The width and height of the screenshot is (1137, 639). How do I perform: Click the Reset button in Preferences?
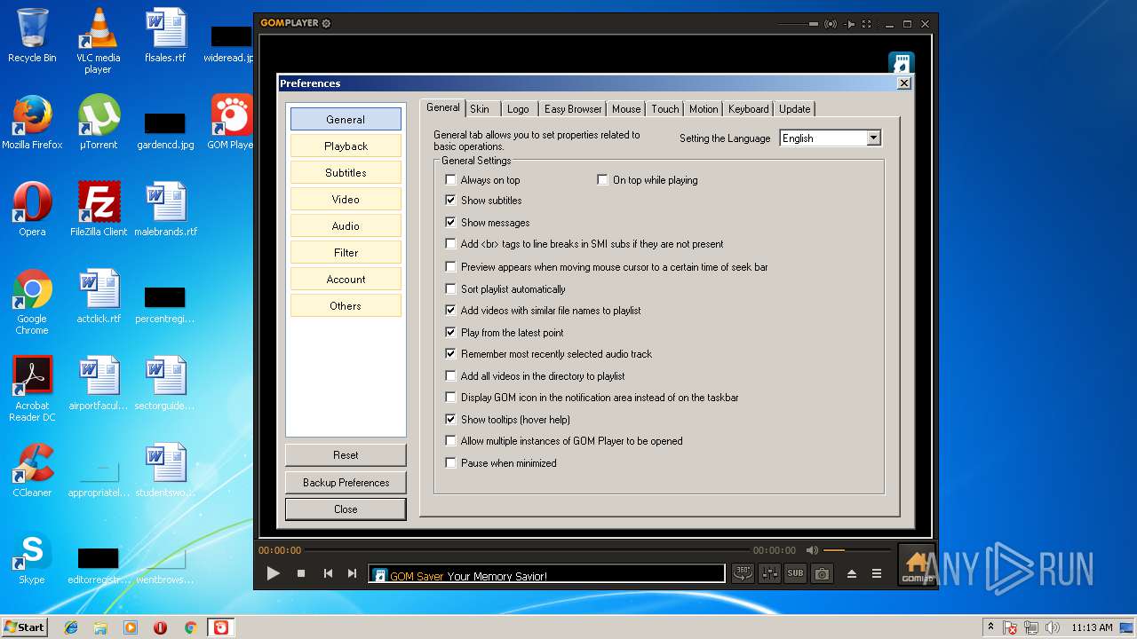click(x=346, y=455)
